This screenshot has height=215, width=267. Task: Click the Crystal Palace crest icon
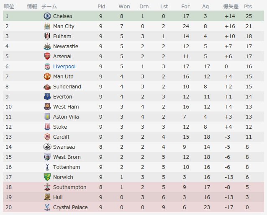pos(46,207)
